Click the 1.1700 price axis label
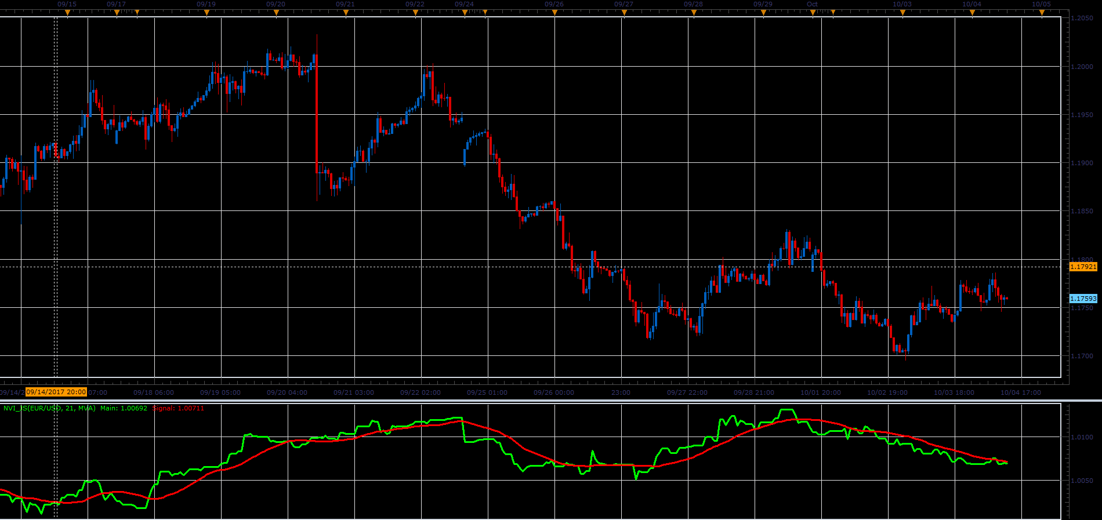The height and width of the screenshot is (520, 1102). [x=1082, y=356]
